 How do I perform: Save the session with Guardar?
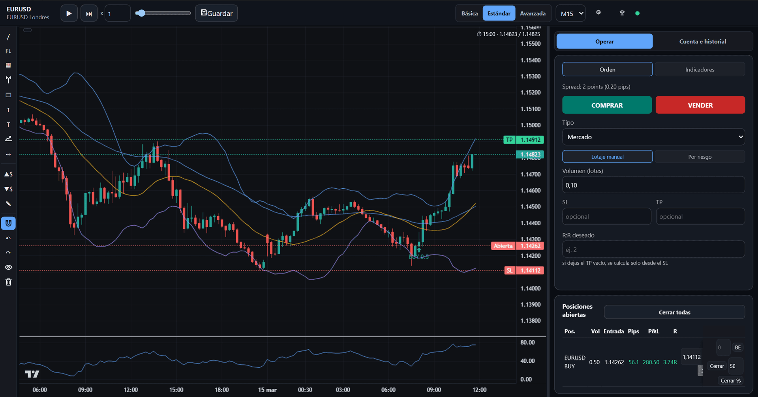(216, 13)
